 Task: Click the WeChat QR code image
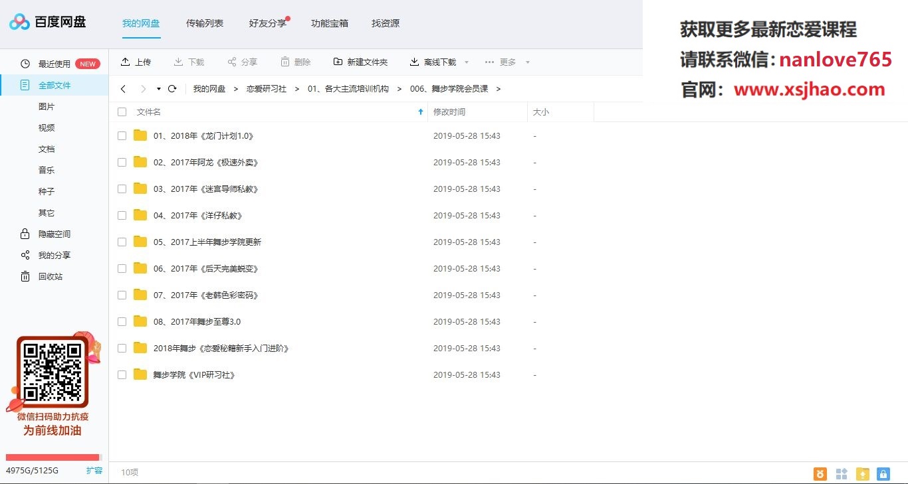coord(52,372)
